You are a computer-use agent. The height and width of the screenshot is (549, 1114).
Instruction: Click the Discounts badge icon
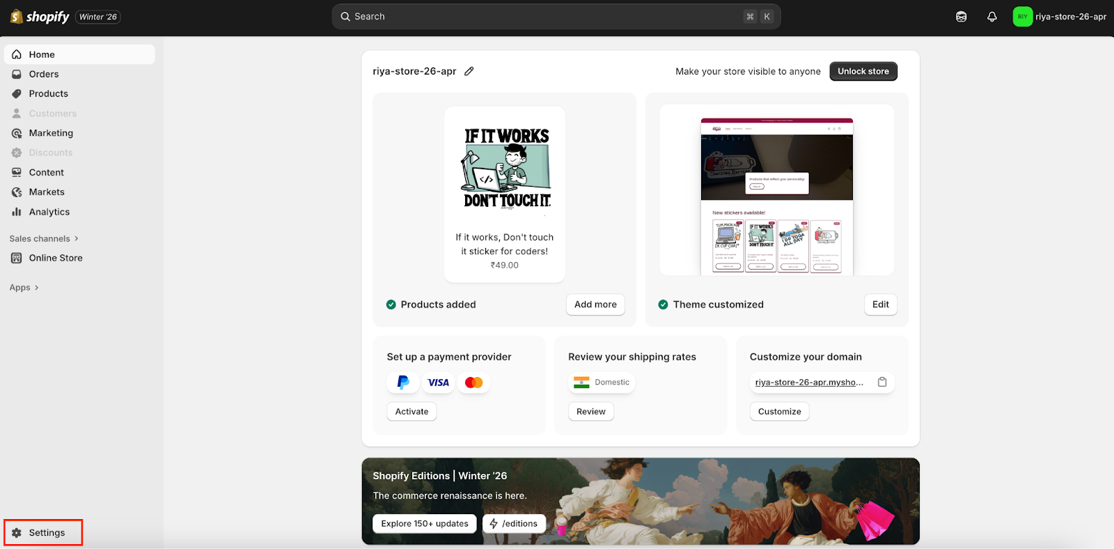point(17,153)
